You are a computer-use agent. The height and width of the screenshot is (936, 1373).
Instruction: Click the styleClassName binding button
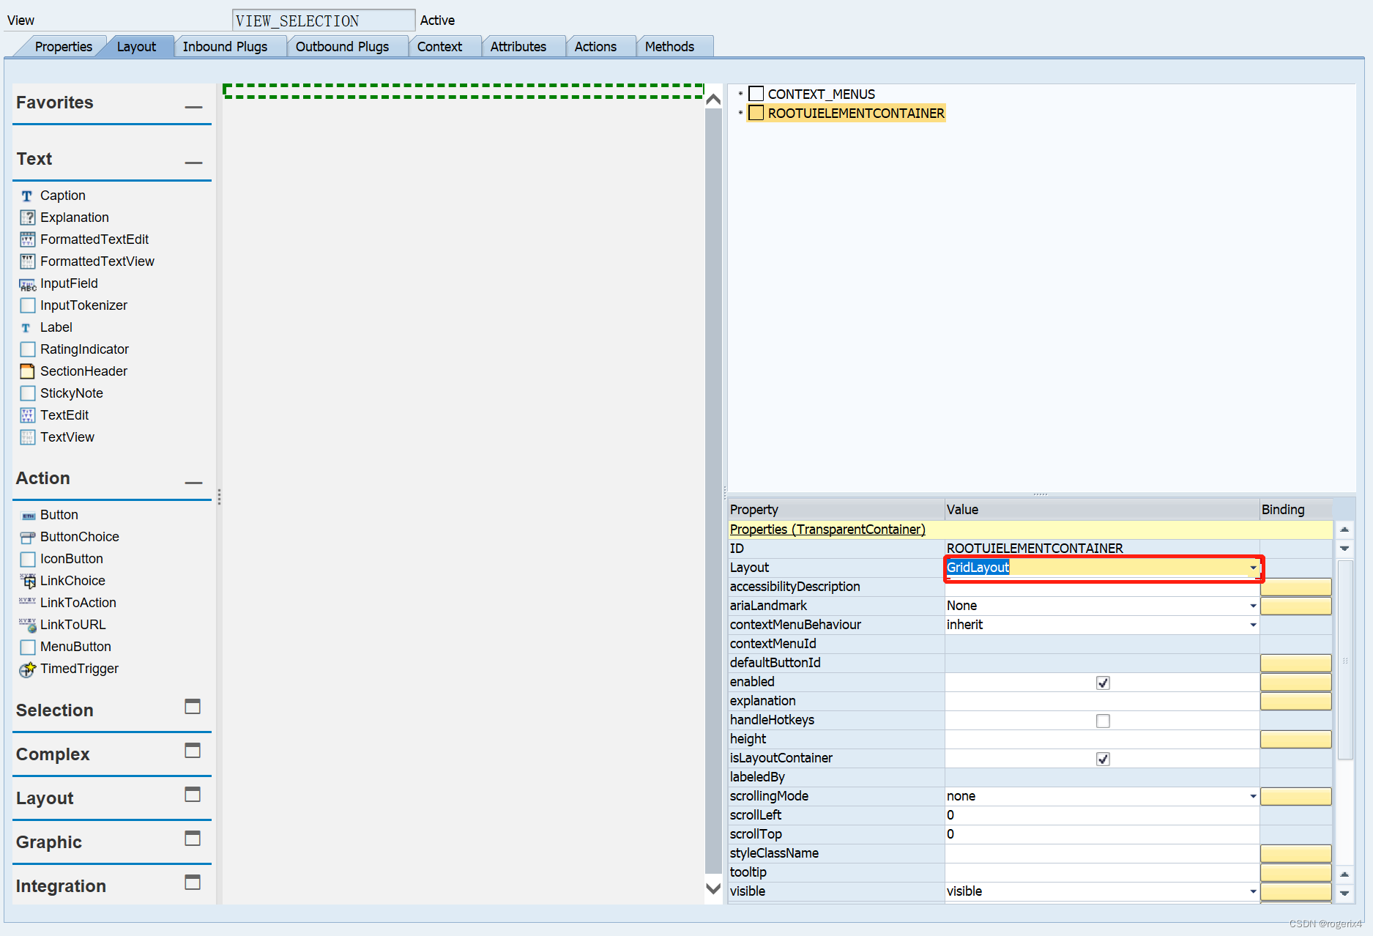coord(1295,853)
